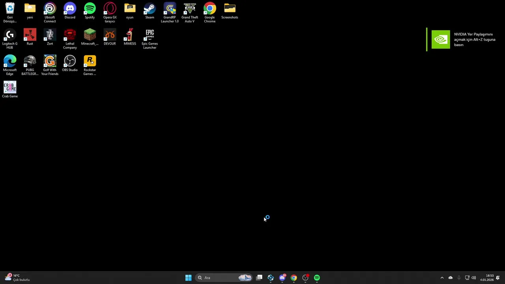This screenshot has height=284, width=505.
Task: Select the Lethal Company shortcut
Action: click(70, 39)
